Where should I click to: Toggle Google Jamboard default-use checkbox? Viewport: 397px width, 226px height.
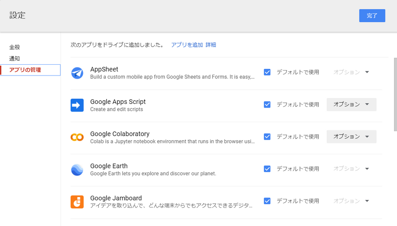click(x=267, y=201)
